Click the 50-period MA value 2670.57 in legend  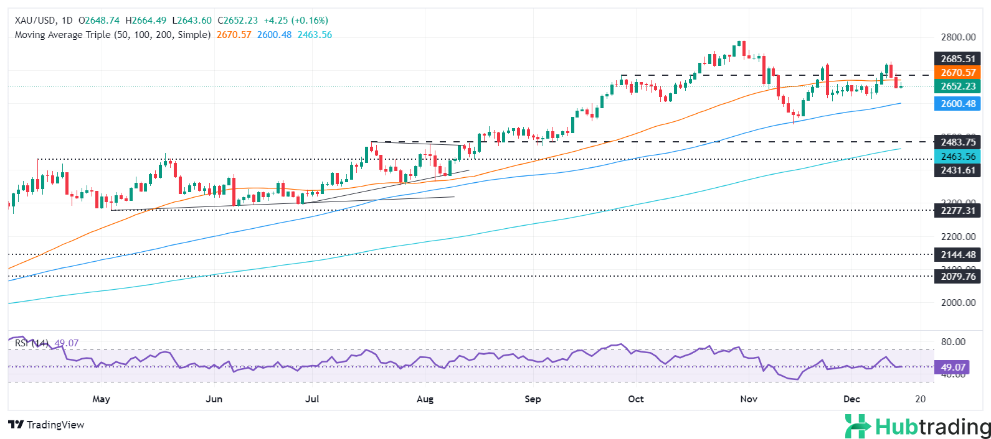234,35
